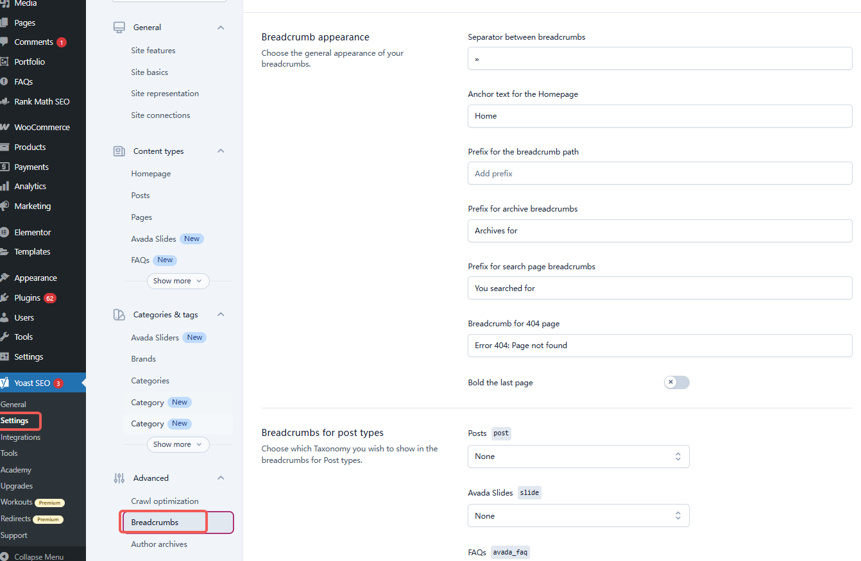Click the Separator between breadcrumbs field

(660, 58)
